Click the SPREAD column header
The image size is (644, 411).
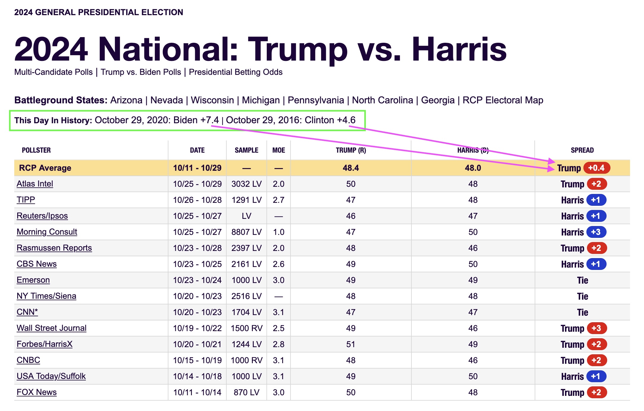[582, 150]
